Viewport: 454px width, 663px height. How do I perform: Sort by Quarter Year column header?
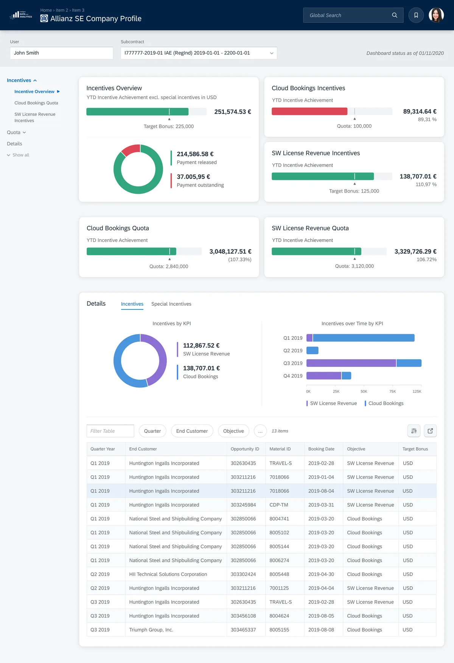pos(106,449)
